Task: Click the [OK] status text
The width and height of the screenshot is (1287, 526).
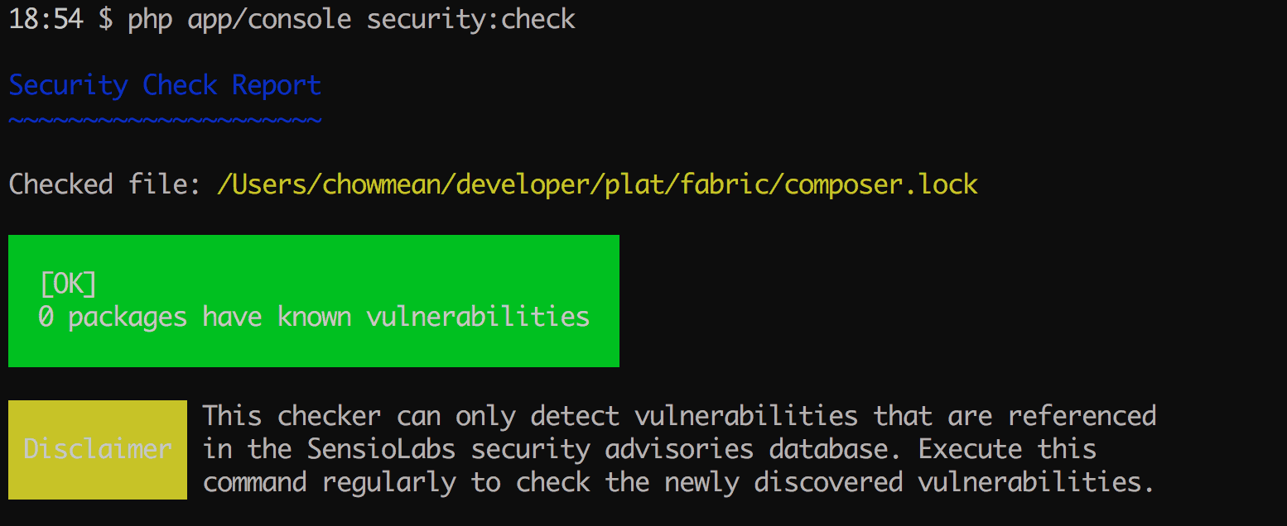Action: coord(68,284)
